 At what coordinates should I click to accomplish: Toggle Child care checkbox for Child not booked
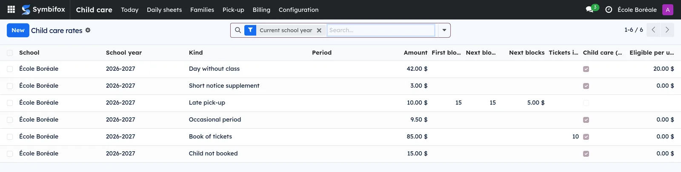[x=586, y=154]
